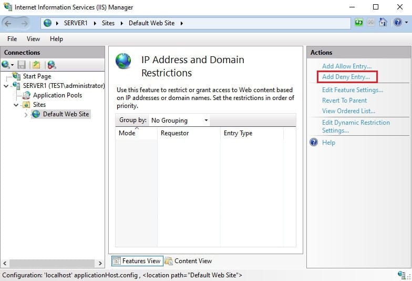Click IIS Manager title bar app icon
This screenshot has height=281, width=412.
tap(7, 7)
